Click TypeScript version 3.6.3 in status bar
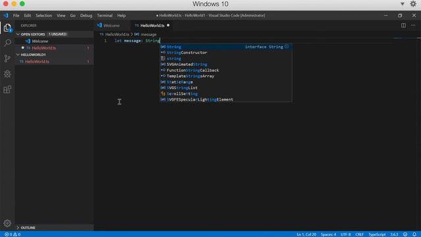 [x=394, y=234]
